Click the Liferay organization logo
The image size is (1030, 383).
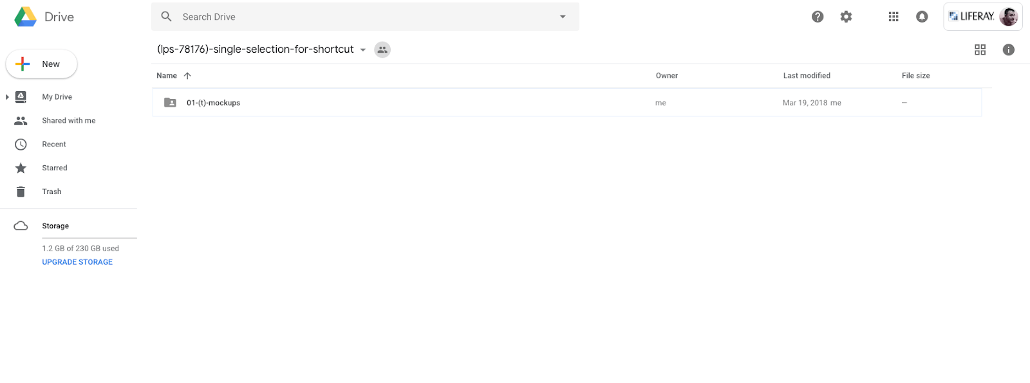(971, 17)
